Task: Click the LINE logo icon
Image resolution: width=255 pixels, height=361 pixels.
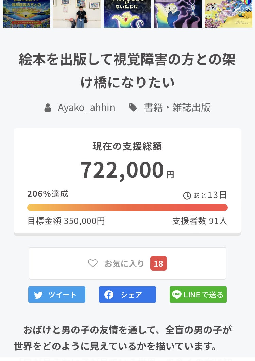Action: click(x=177, y=295)
